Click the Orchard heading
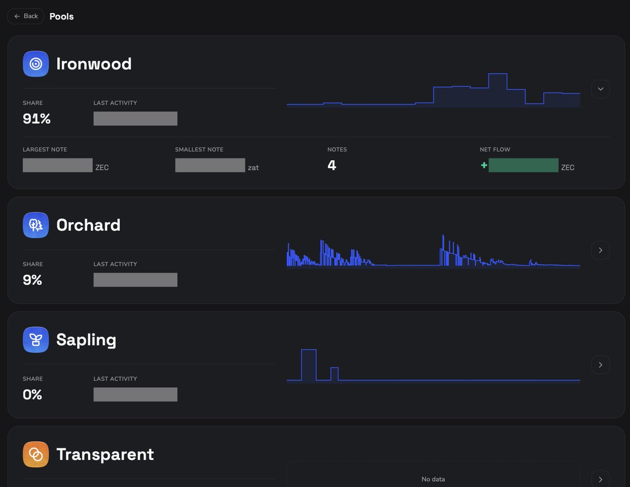Image resolution: width=630 pixels, height=487 pixels. coord(88,225)
